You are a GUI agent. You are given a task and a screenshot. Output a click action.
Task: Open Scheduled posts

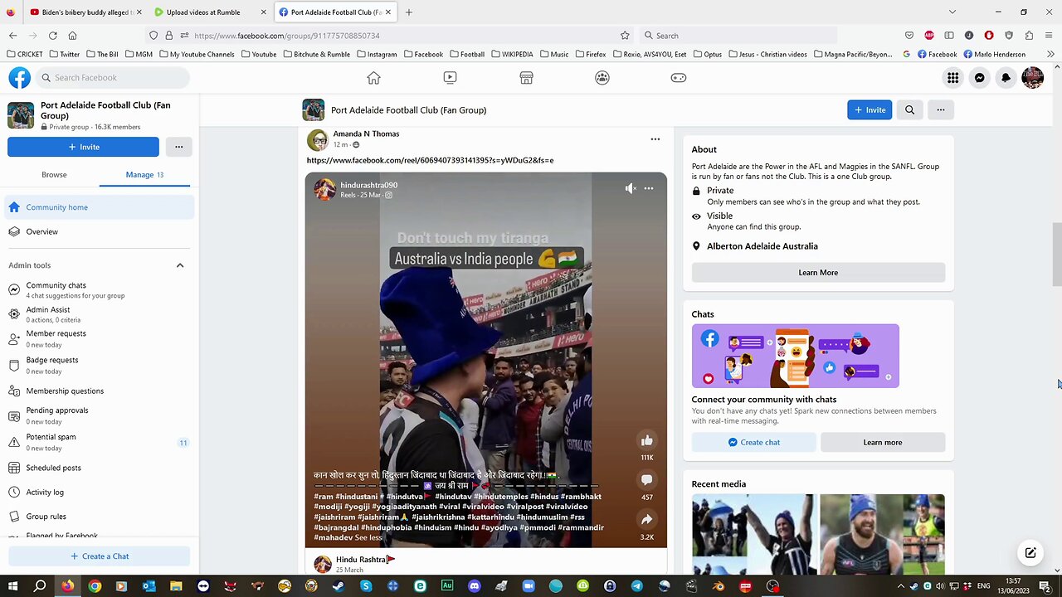pos(100,468)
